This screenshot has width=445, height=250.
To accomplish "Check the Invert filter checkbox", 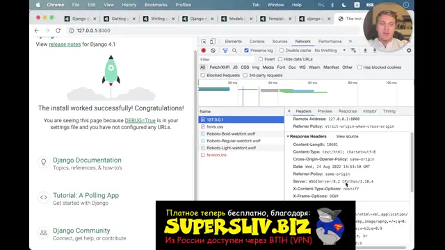I will pos(261,59).
